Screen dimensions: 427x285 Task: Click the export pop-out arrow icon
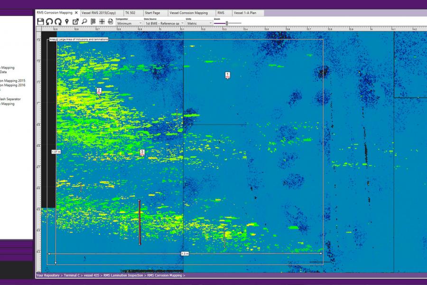click(75, 21)
